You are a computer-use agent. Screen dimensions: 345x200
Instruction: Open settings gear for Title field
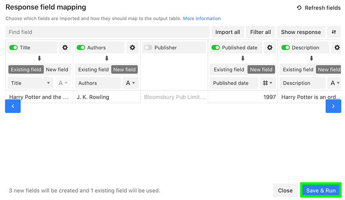[65, 48]
